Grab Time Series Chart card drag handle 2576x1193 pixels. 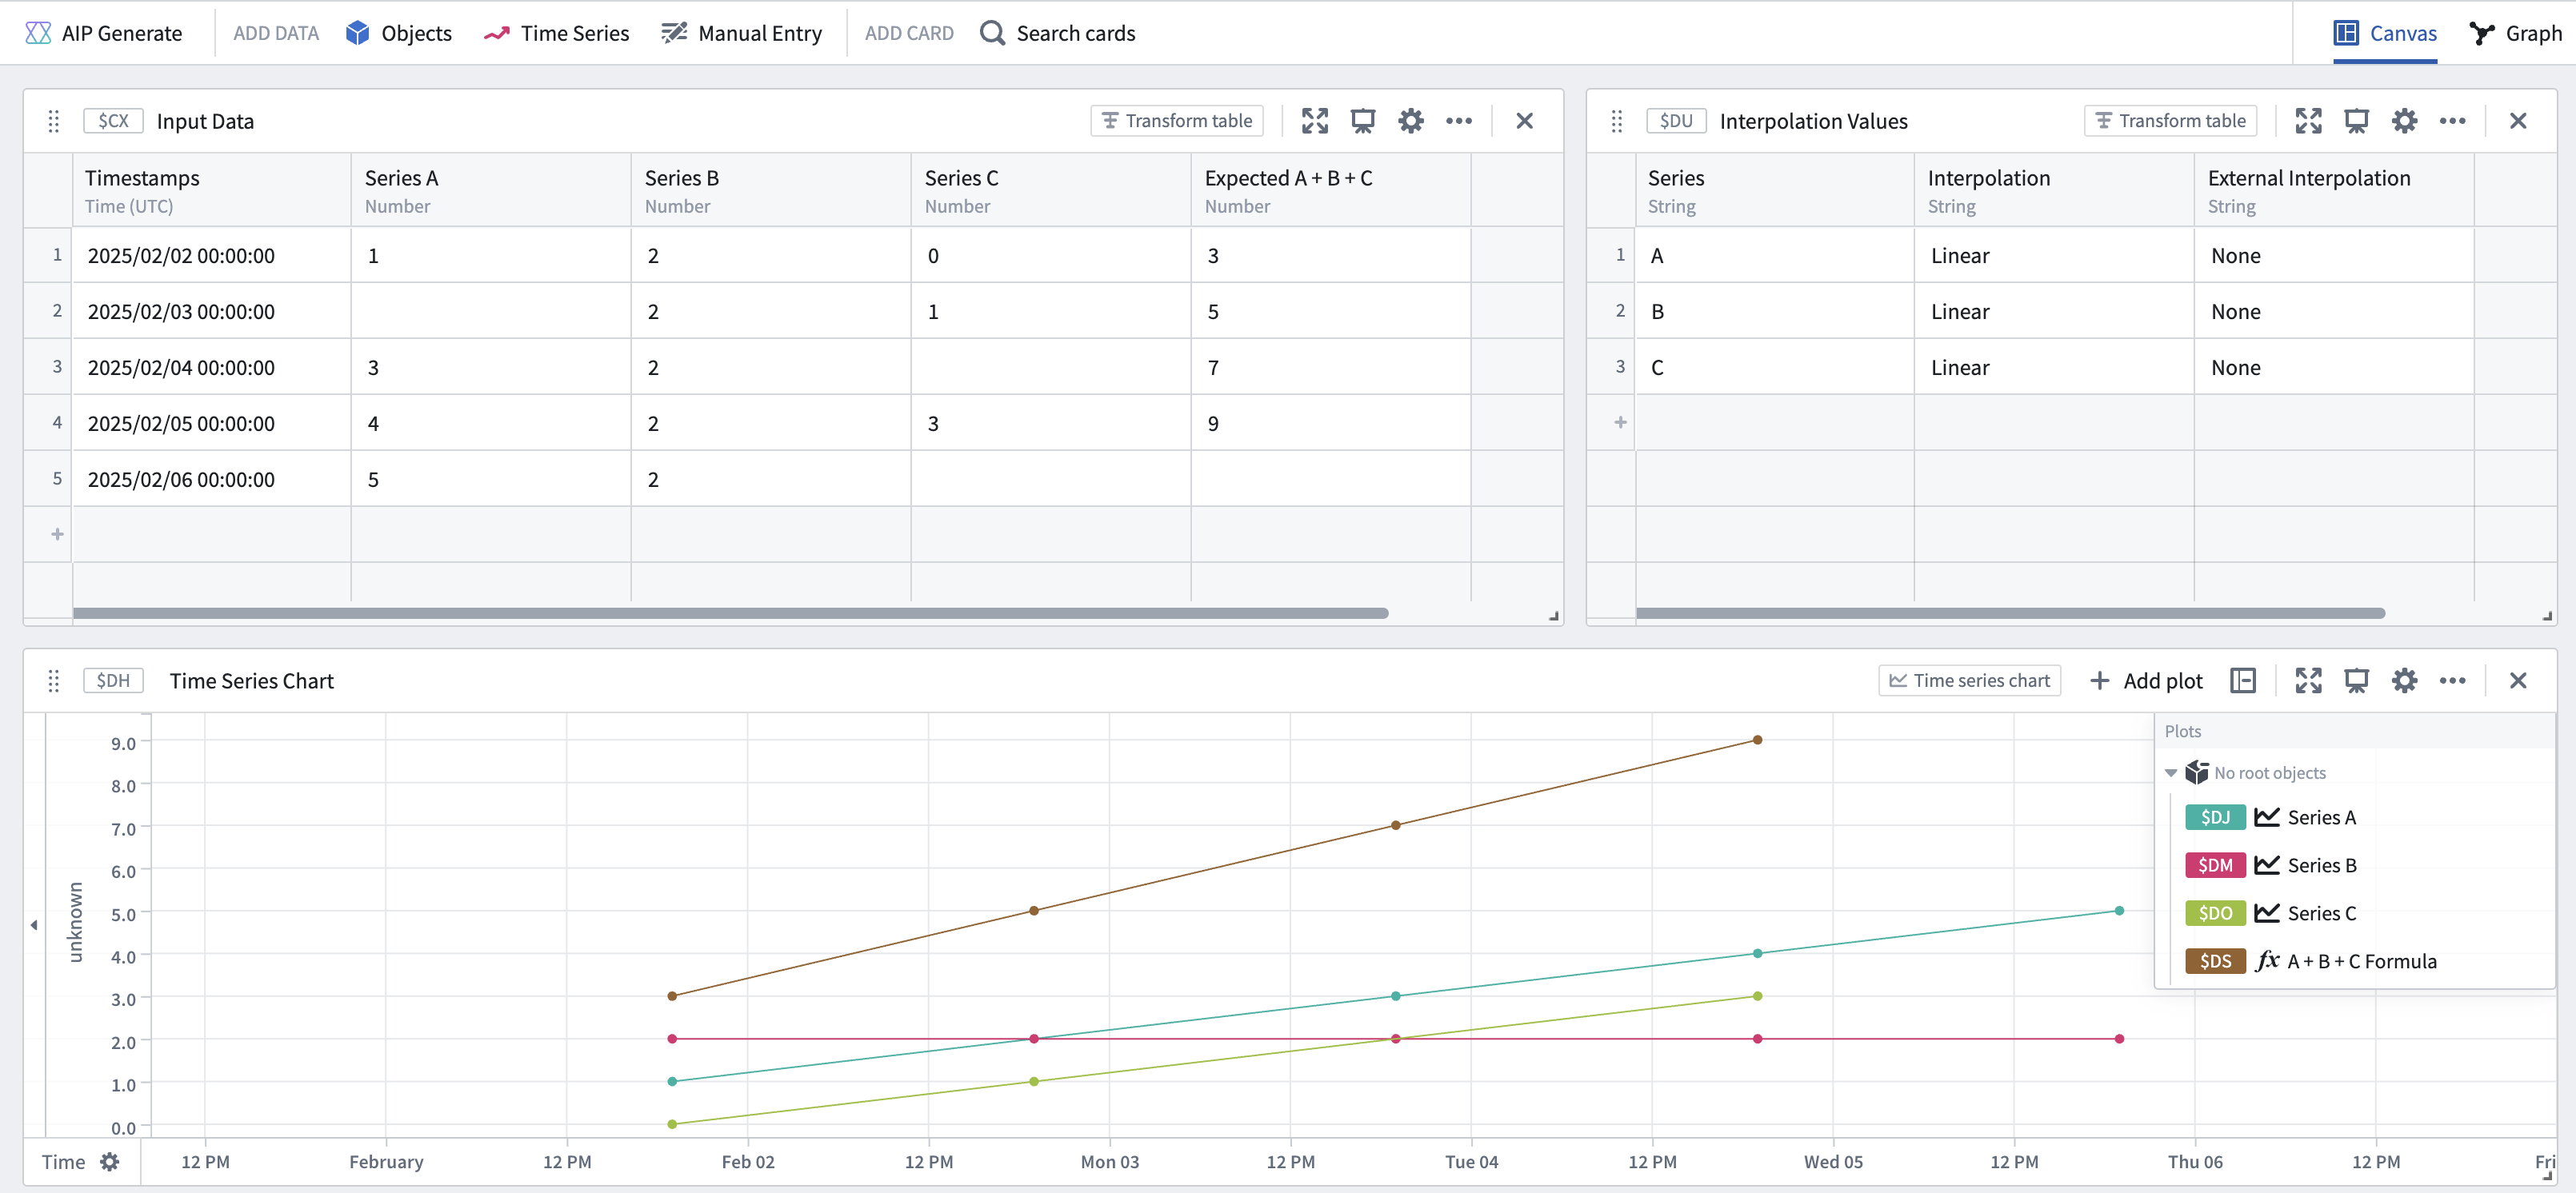pyautogui.click(x=54, y=680)
